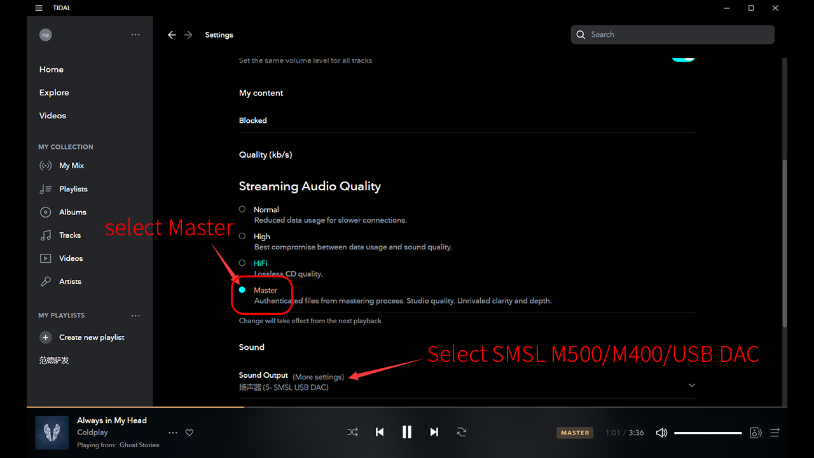Screen dimensions: 814x458
Task: Open now-playing track options ellipsis
Action: tap(173, 433)
